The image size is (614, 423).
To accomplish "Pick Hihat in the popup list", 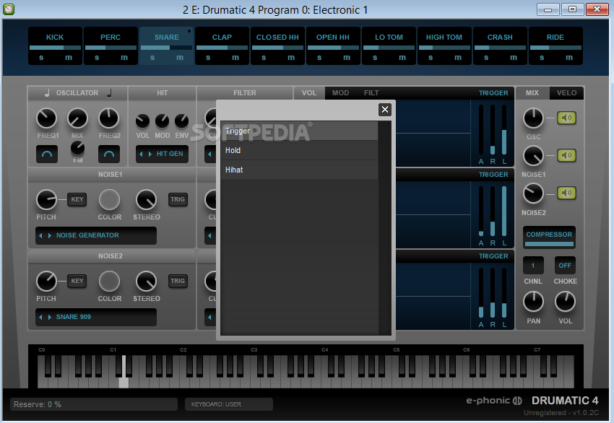I will pyautogui.click(x=299, y=170).
